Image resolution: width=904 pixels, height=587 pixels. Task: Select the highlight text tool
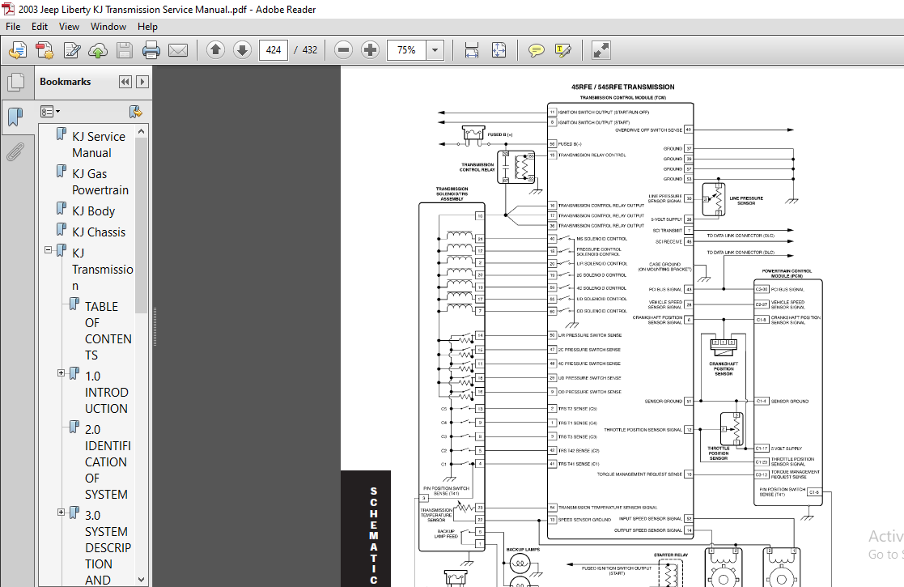[562, 50]
